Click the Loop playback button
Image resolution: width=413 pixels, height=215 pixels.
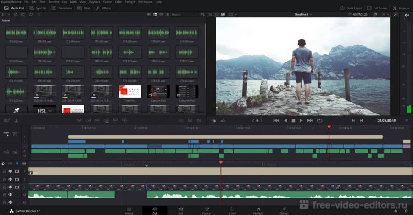point(319,120)
